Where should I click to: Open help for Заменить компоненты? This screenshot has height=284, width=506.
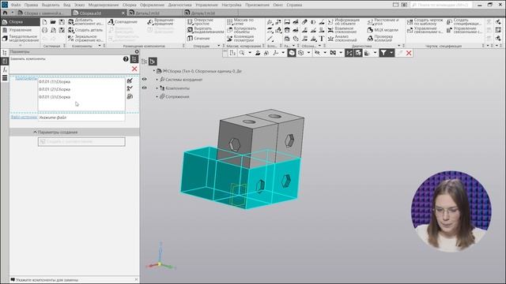(x=126, y=59)
